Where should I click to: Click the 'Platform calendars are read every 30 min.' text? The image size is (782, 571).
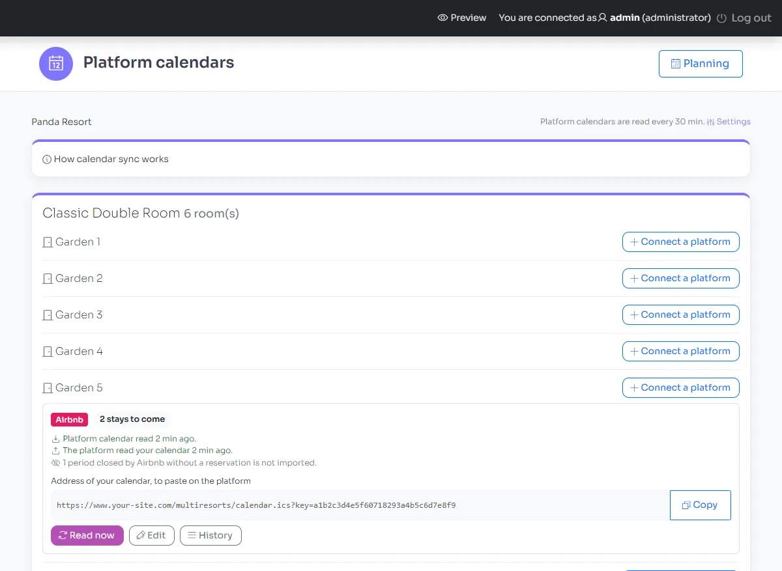pyautogui.click(x=622, y=122)
